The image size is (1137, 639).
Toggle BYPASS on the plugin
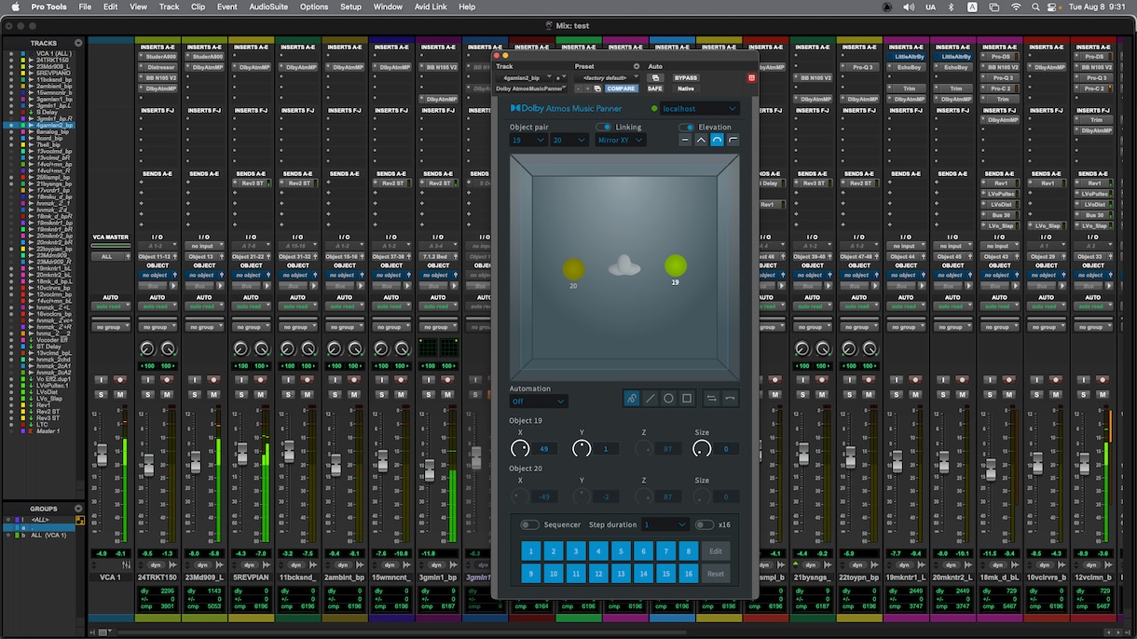pyautogui.click(x=686, y=78)
